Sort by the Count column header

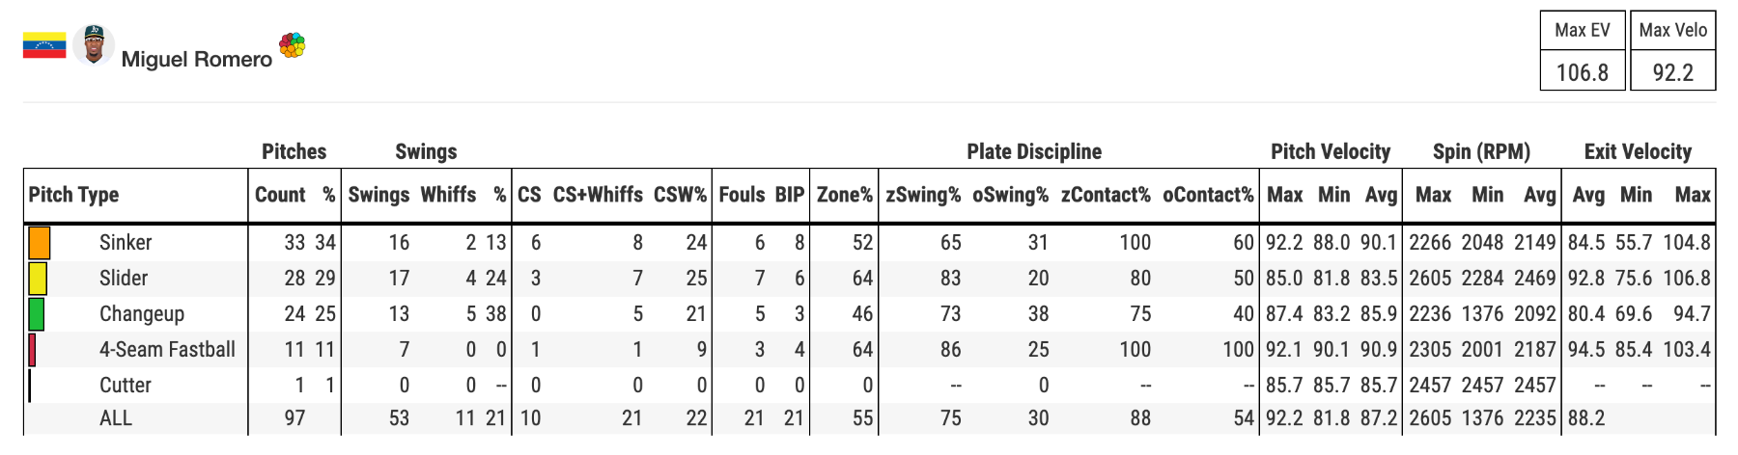point(280,195)
